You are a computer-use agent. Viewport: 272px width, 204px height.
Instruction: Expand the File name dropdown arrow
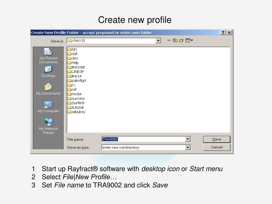click(x=188, y=139)
